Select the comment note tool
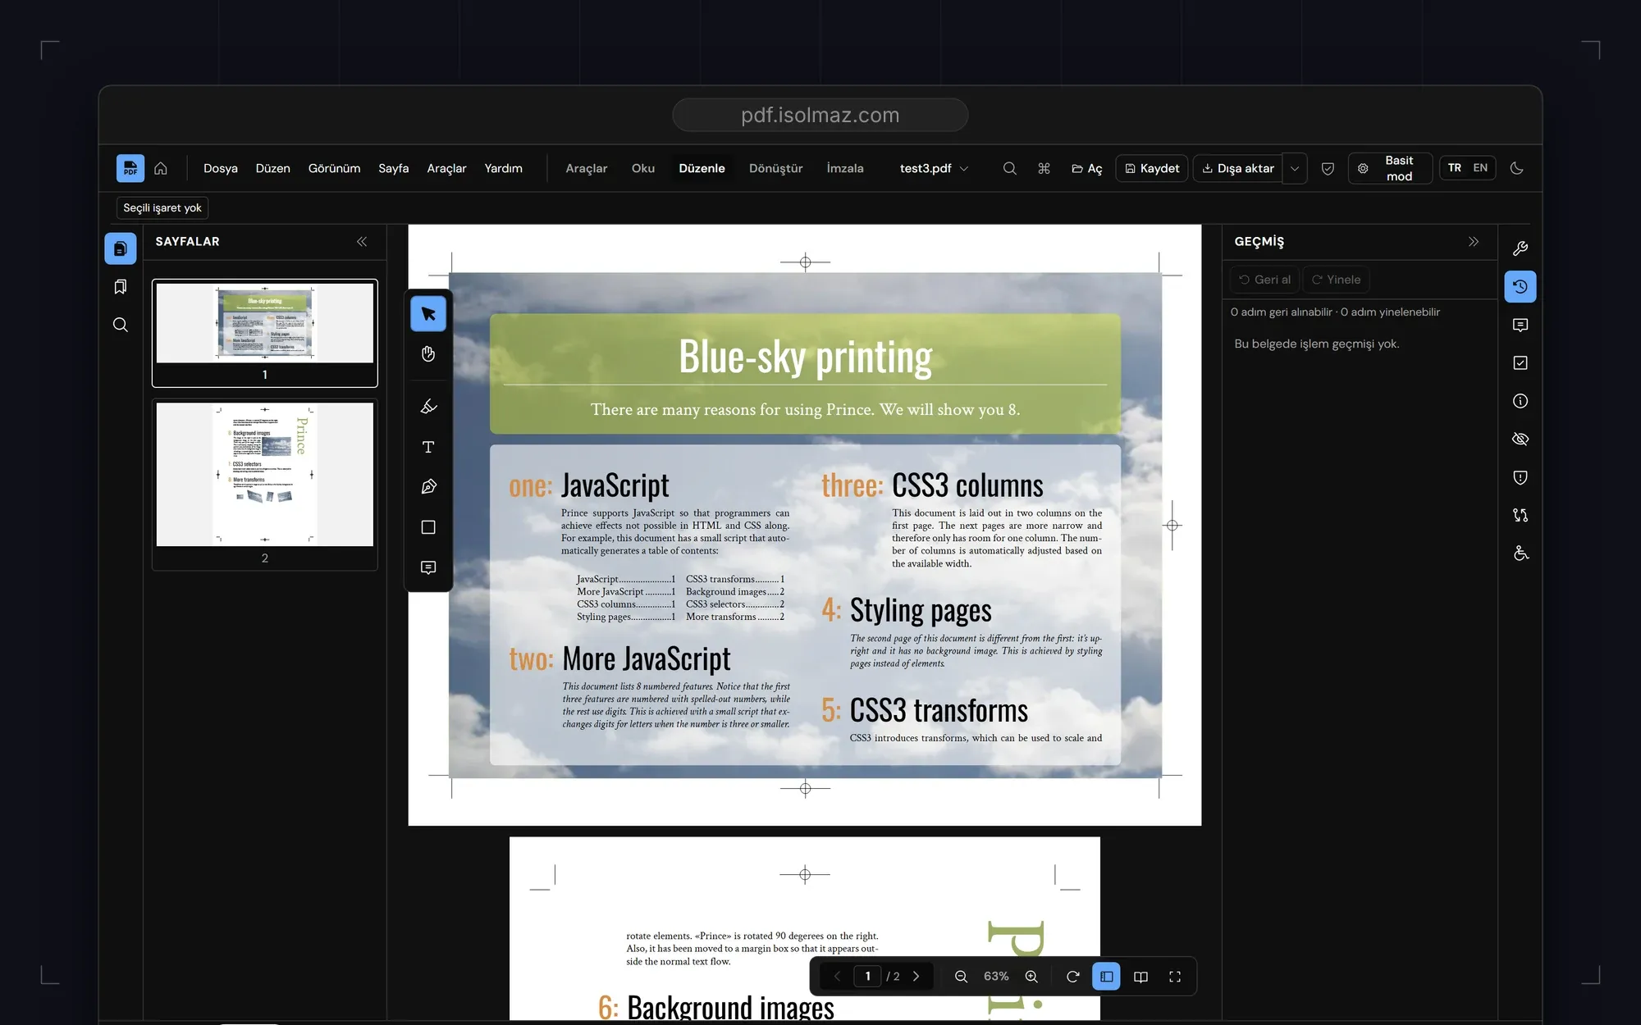1641x1025 pixels. point(428,567)
